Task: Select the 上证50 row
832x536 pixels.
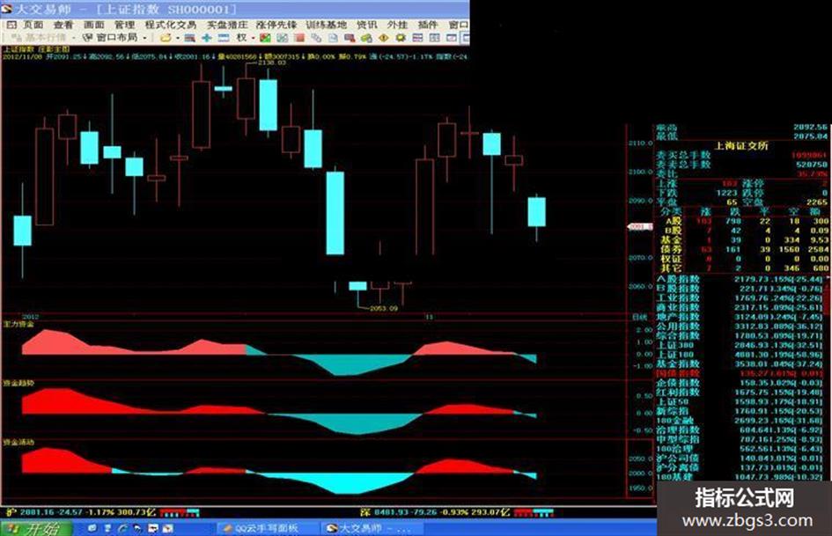Action: [740, 401]
